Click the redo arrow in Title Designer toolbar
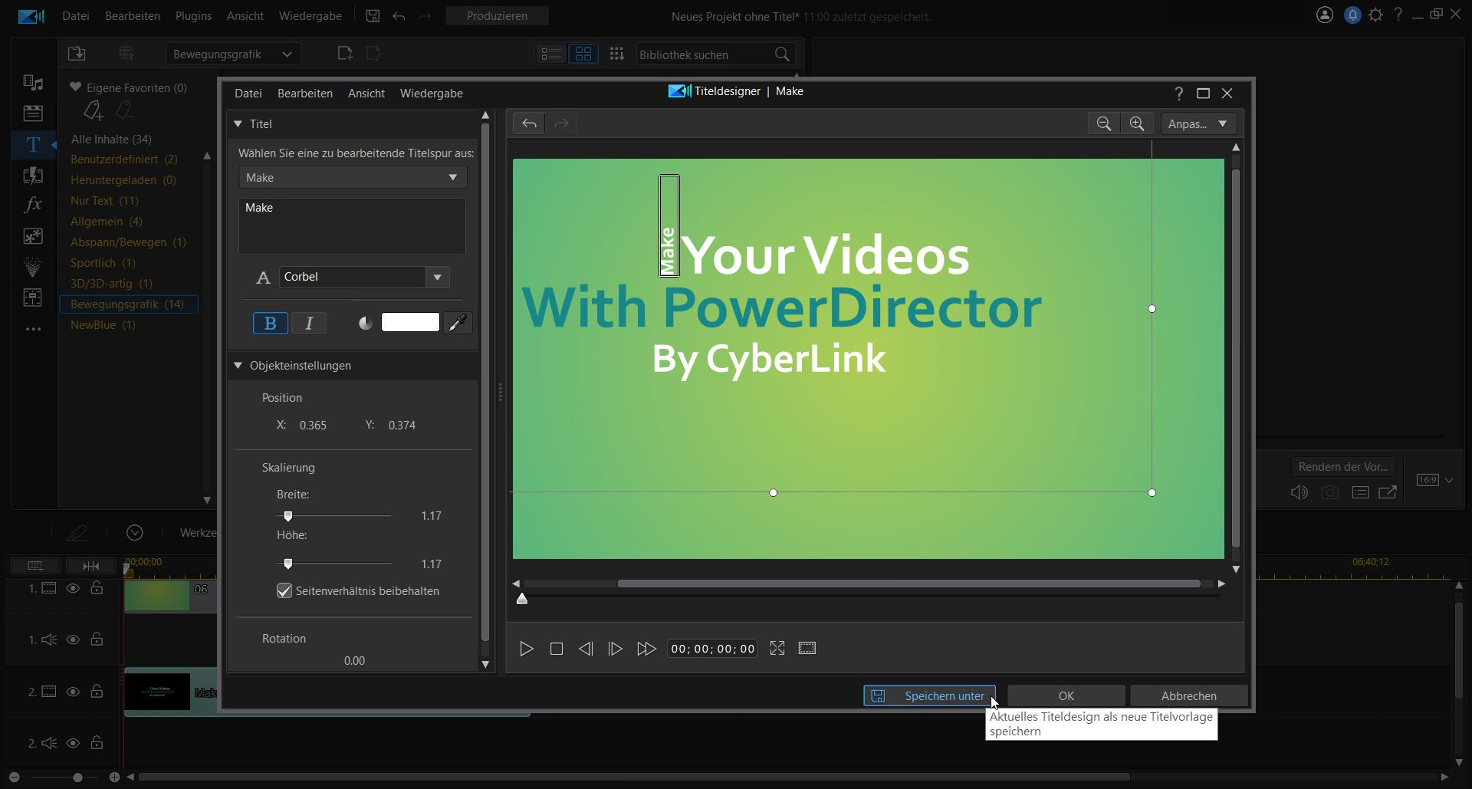This screenshot has width=1472, height=789. (561, 123)
